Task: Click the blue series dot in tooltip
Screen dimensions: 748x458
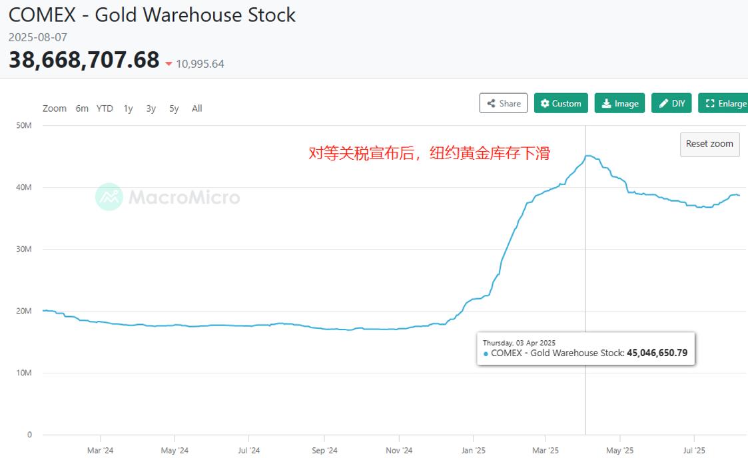Action: [486, 353]
